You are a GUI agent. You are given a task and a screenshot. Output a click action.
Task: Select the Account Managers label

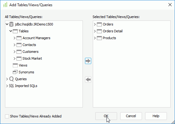[36, 38]
